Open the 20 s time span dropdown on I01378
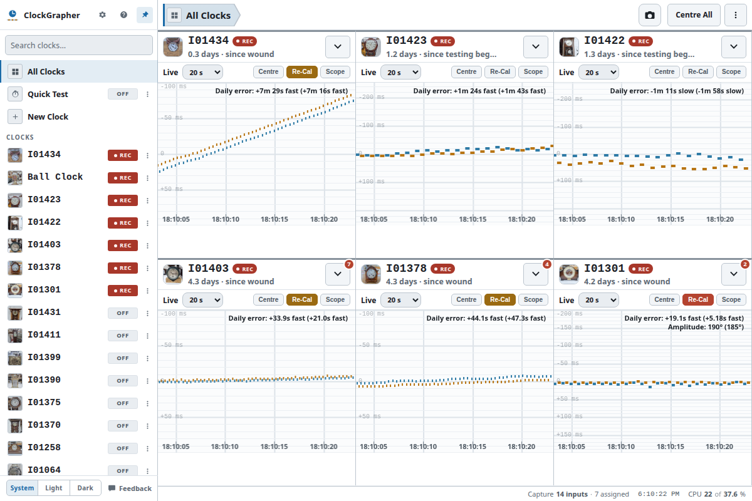This screenshot has height=501, width=752. click(x=400, y=300)
